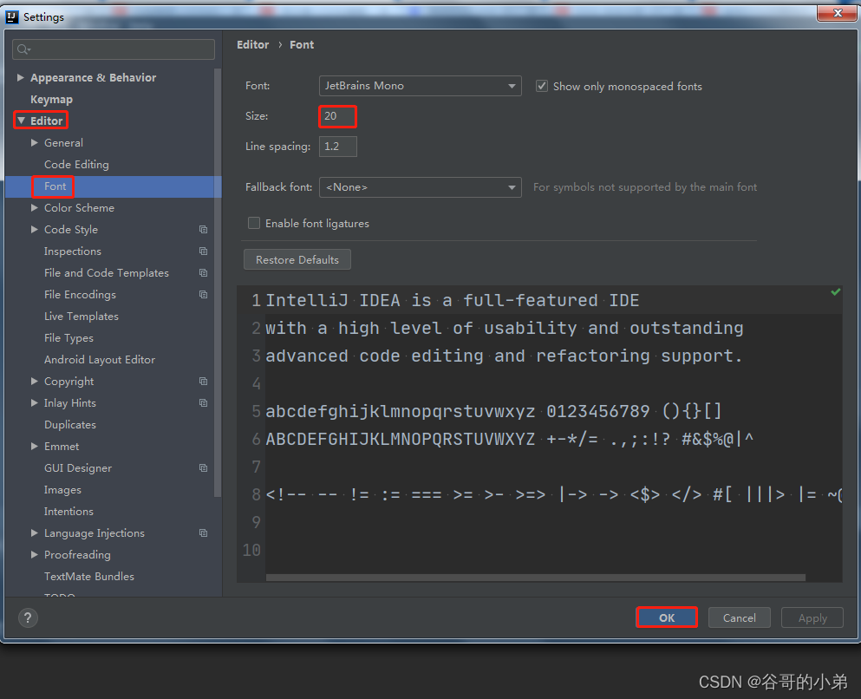Screen dimensions: 861x699
Task: Expand Appearance & Behavior section
Action: click(20, 77)
